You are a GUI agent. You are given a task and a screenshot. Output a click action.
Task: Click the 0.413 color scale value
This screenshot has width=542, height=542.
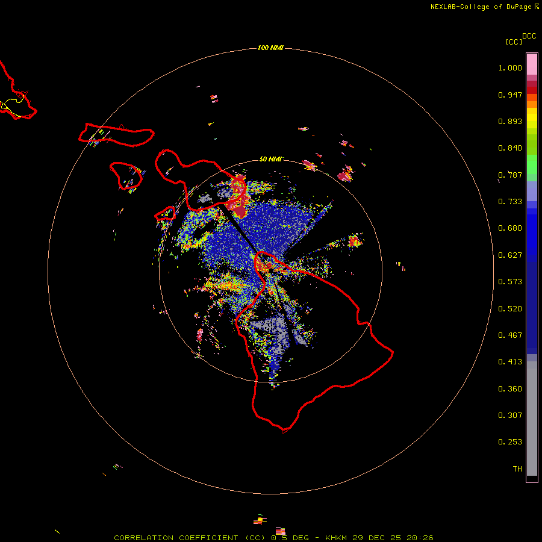pyautogui.click(x=510, y=362)
